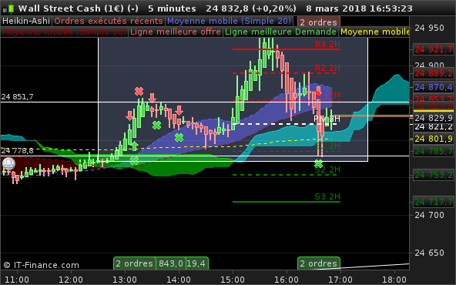Click the green up arrow order marker

tap(134, 146)
